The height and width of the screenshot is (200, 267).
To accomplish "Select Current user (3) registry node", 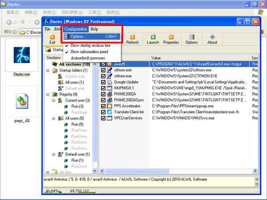I will tap(77, 100).
